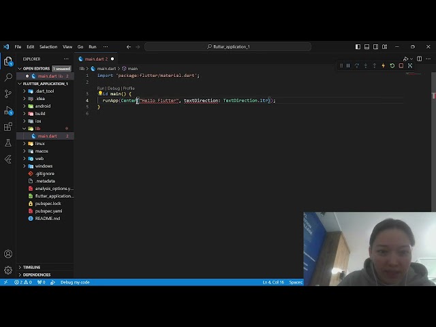
Task: Open pubspec.yaml in the explorer
Action: tap(45, 211)
